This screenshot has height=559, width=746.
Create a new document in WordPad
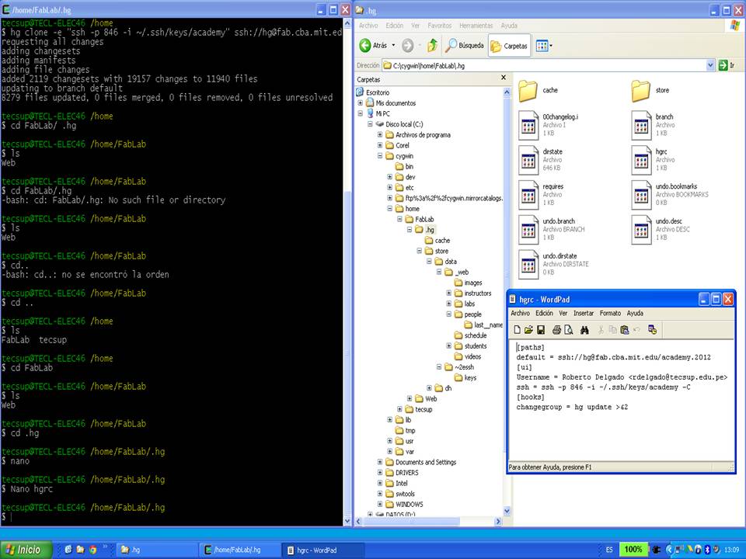coord(518,330)
